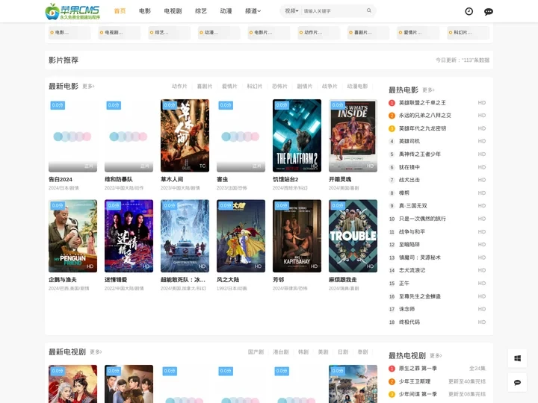538x403 pixels.
Task: Click the search magnifier icon
Action: click(369, 10)
